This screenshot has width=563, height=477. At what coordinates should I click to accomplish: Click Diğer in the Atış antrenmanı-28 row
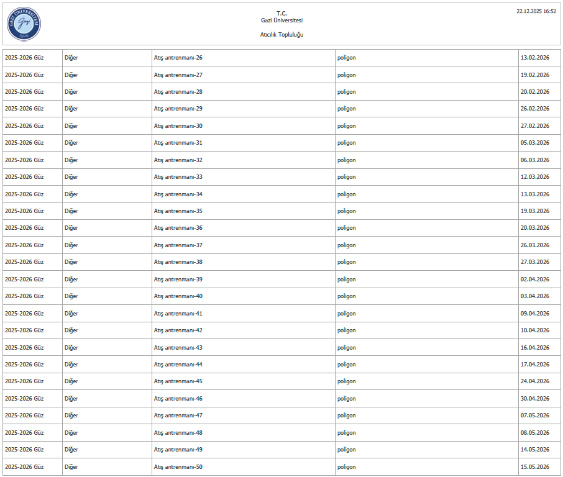point(71,92)
